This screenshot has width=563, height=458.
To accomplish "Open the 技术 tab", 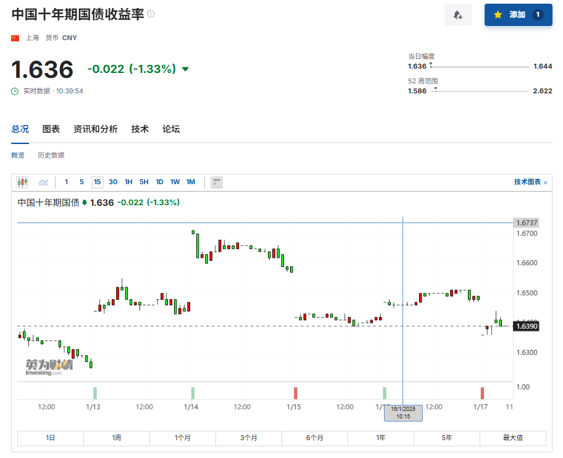I will [140, 129].
